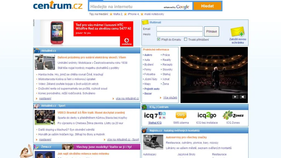Screen dimensions: 281x158
Task: Open Recepty in Praktické informace
Action: [x=168, y=65]
